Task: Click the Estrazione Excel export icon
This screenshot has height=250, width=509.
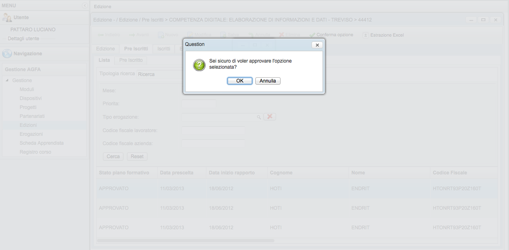Action: tap(366, 35)
